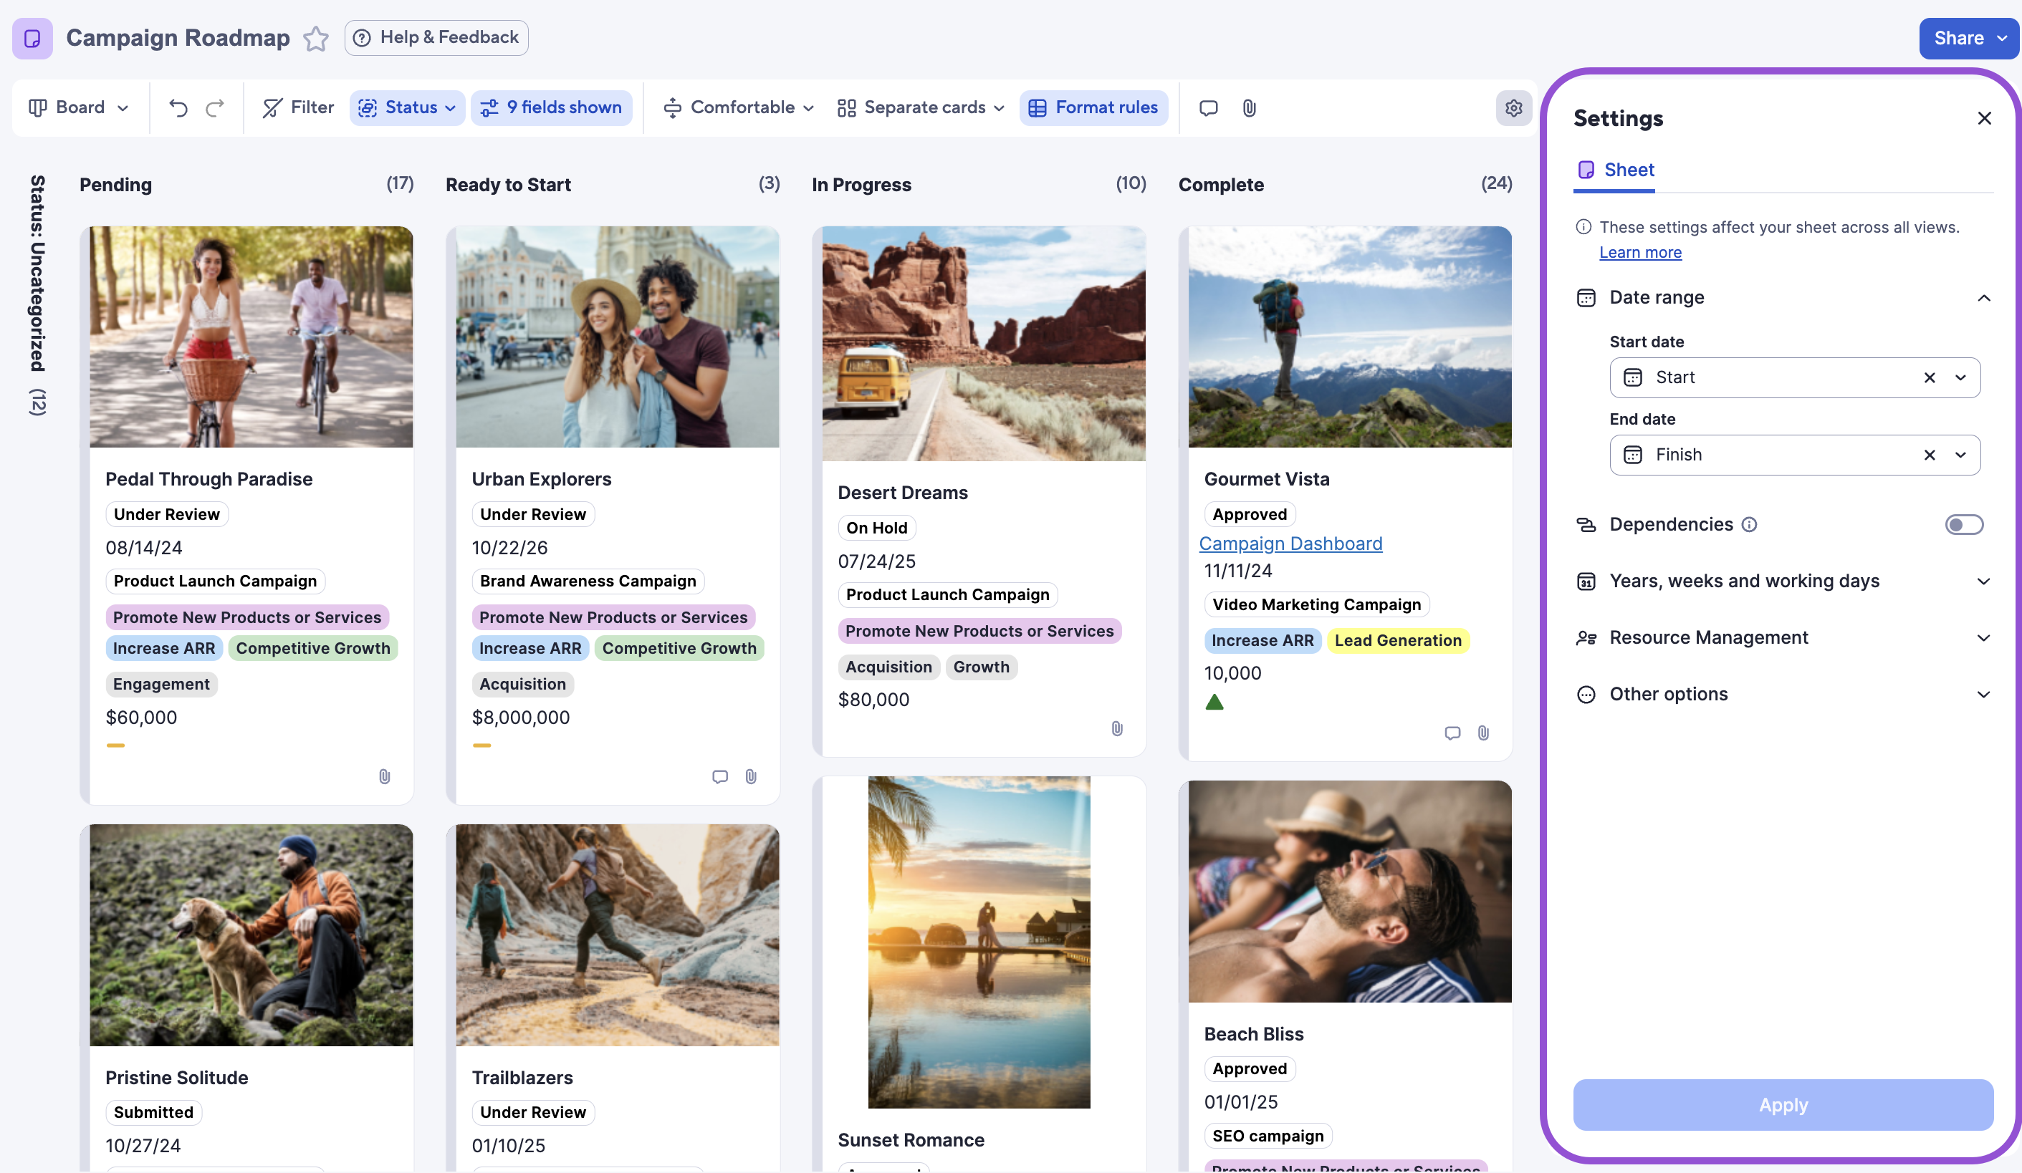Click the undo arrow icon
2022x1173 pixels.
coord(178,107)
